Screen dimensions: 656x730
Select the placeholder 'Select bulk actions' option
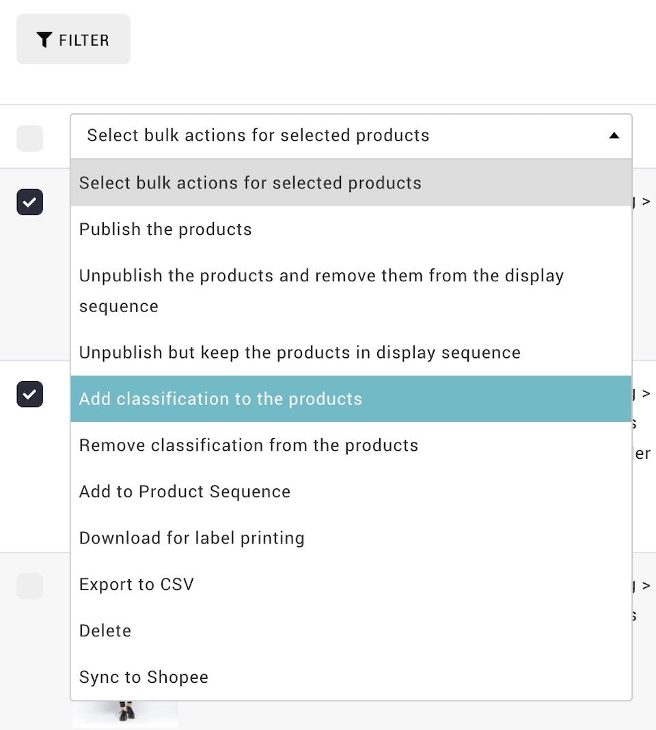(x=351, y=183)
